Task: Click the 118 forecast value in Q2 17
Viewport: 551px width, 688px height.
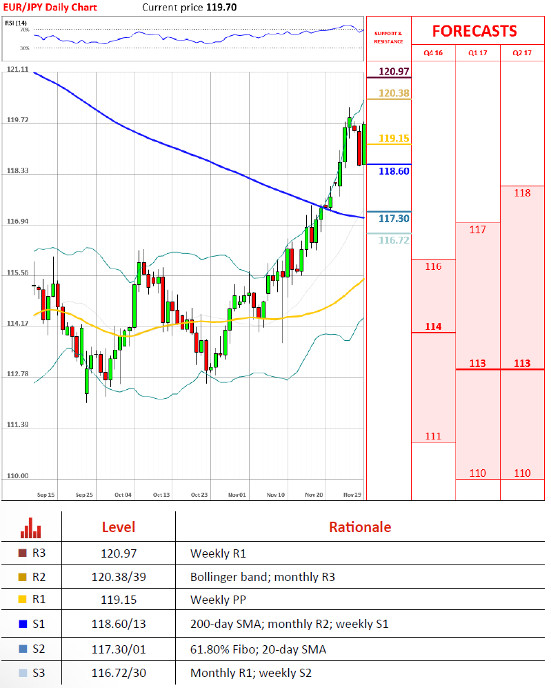Action: point(522,193)
